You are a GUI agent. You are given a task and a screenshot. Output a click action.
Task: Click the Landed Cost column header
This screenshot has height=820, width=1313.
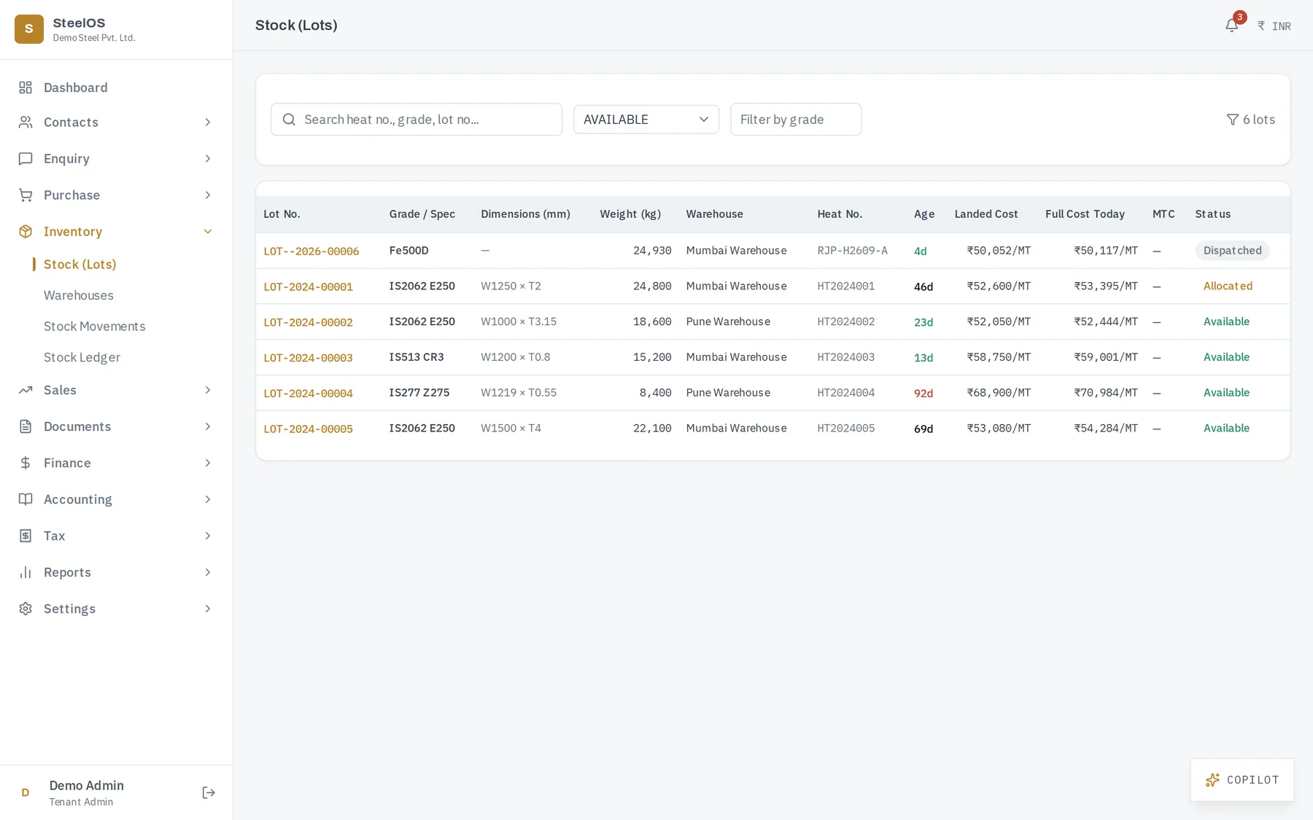pos(985,214)
